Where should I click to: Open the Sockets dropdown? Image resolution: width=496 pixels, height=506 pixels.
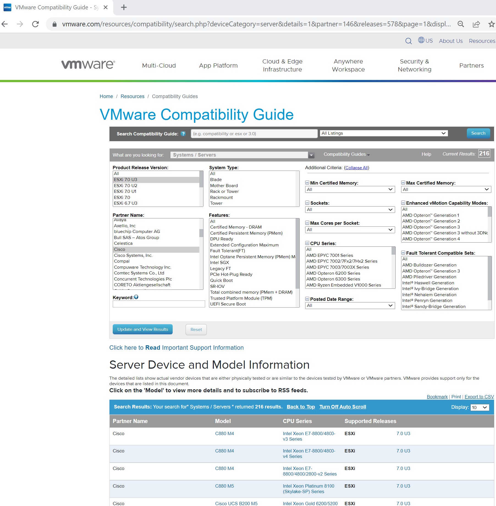pos(350,210)
